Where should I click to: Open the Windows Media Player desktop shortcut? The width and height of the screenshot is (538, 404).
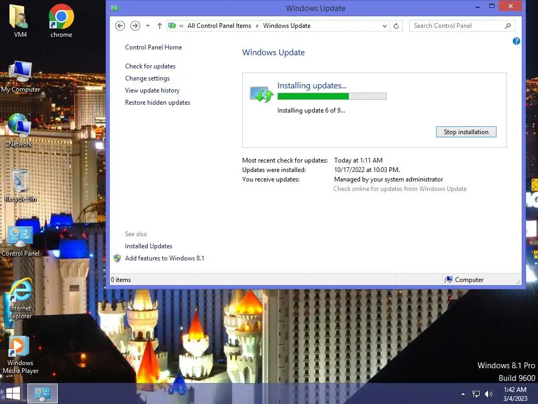(20, 355)
